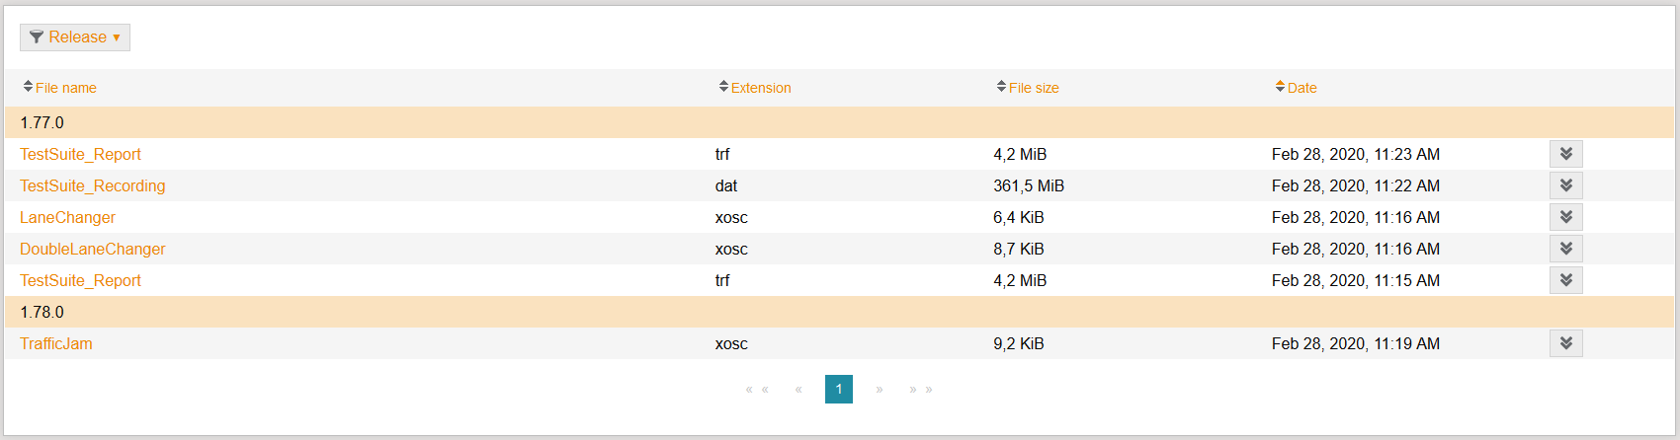Viewport: 1680px width, 440px height.
Task: Jump to the first page of results
Action: coord(758,390)
